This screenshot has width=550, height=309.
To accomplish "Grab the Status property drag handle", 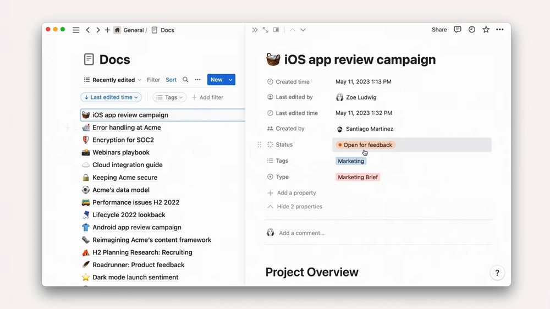I will [260, 145].
